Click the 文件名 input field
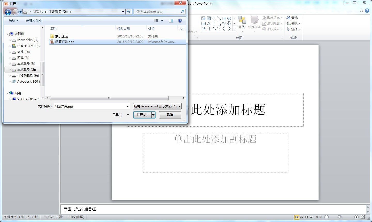The height and width of the screenshot is (222, 372). coord(90,106)
